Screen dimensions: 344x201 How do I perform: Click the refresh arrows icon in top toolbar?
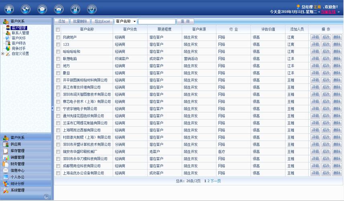[26, 8]
